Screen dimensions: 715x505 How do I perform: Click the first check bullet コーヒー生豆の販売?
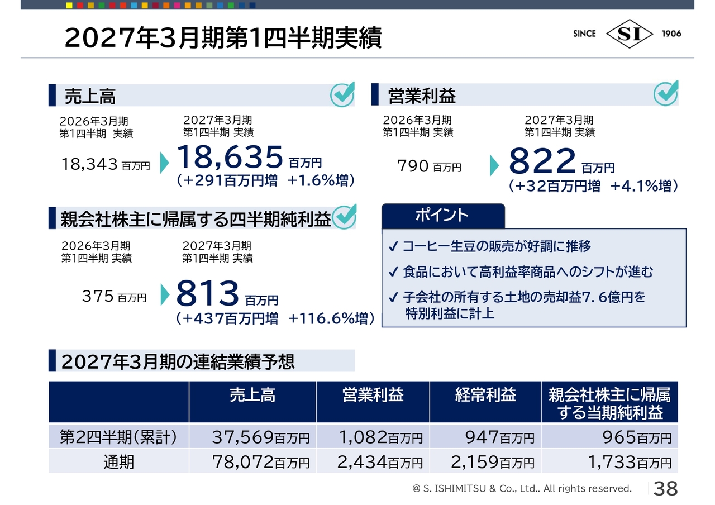[x=489, y=246]
